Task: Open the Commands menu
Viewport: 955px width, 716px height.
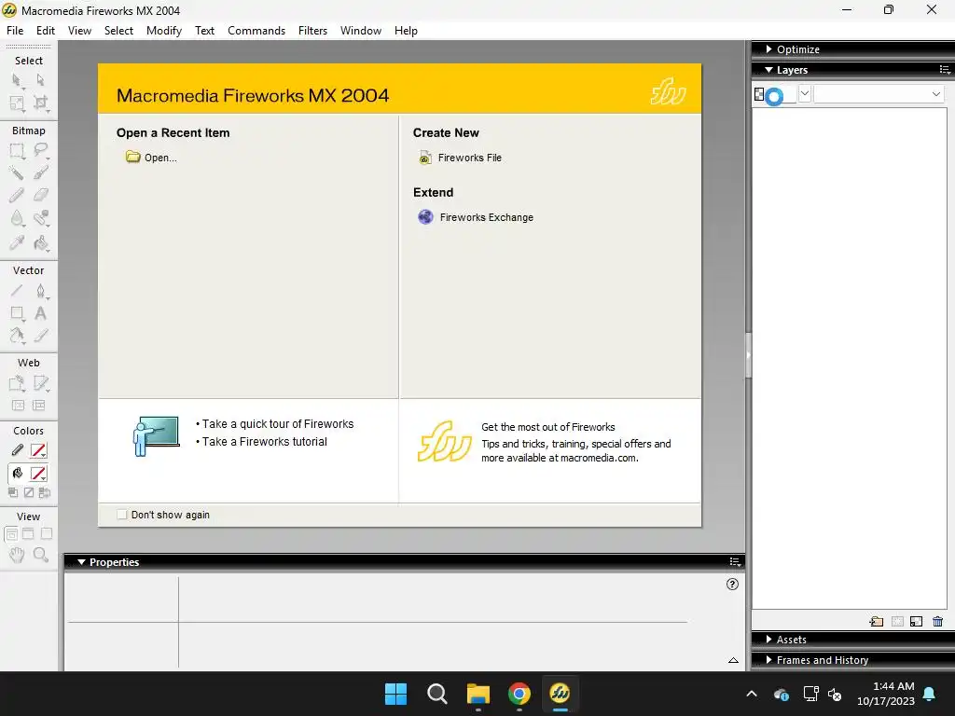Action: [256, 31]
